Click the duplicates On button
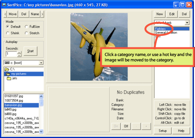The width and height of the screenshot is (195, 138). [x=116, y=126]
